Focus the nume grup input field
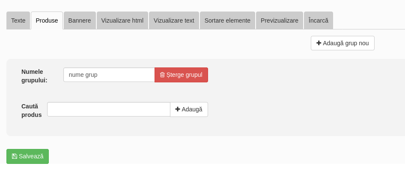This screenshot has height=172, width=405. (x=109, y=75)
